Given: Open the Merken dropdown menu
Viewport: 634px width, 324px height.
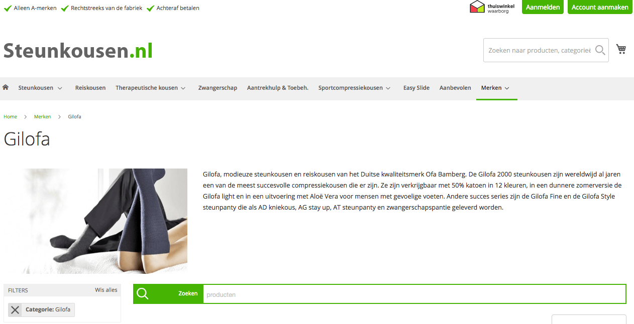Looking at the screenshot, I should click(496, 88).
